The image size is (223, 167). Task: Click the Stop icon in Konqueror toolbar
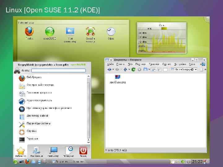click(x=139, y=70)
